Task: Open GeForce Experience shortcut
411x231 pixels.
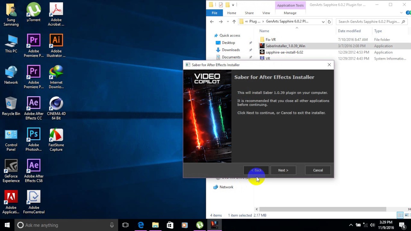Action: (x=11, y=171)
